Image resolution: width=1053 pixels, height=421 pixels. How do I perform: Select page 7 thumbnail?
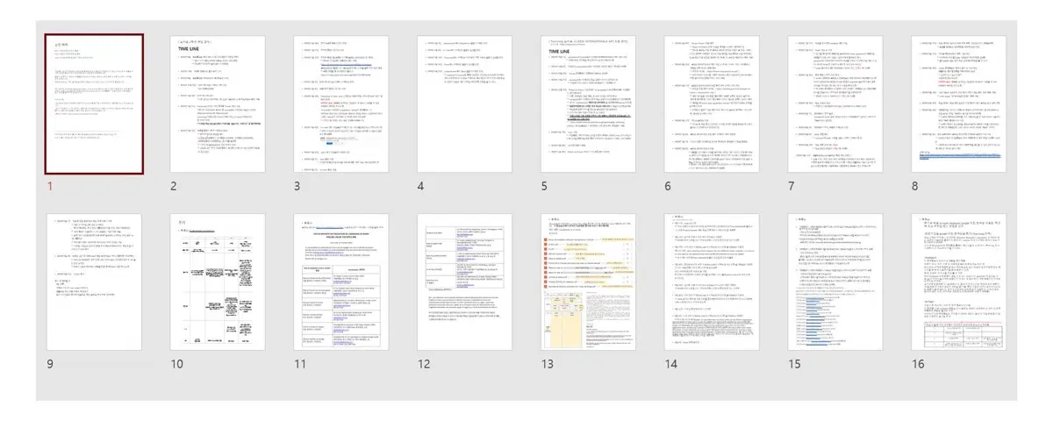836,104
